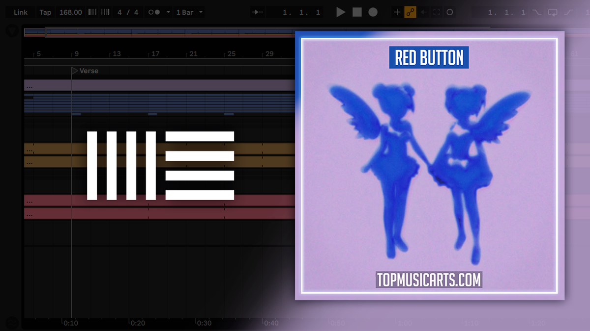Select the lower red clip
Image resolution: width=590 pixels, height=331 pixels.
point(159,214)
